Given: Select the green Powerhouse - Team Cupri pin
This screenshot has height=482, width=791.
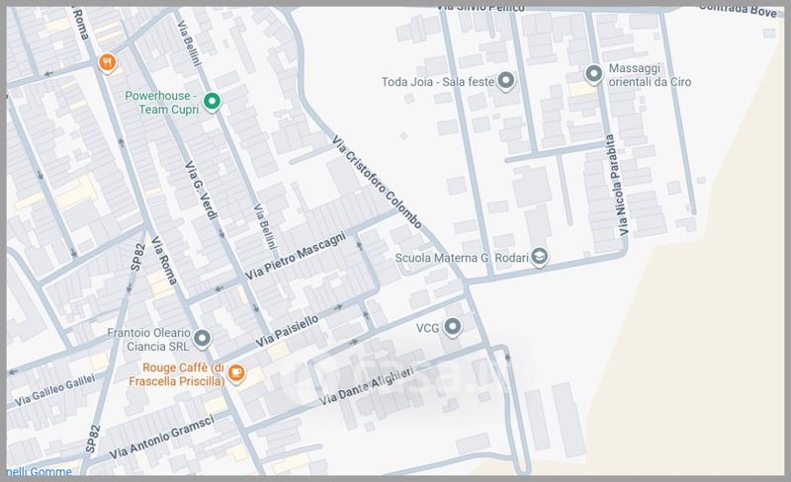Looking at the screenshot, I should point(211,100).
